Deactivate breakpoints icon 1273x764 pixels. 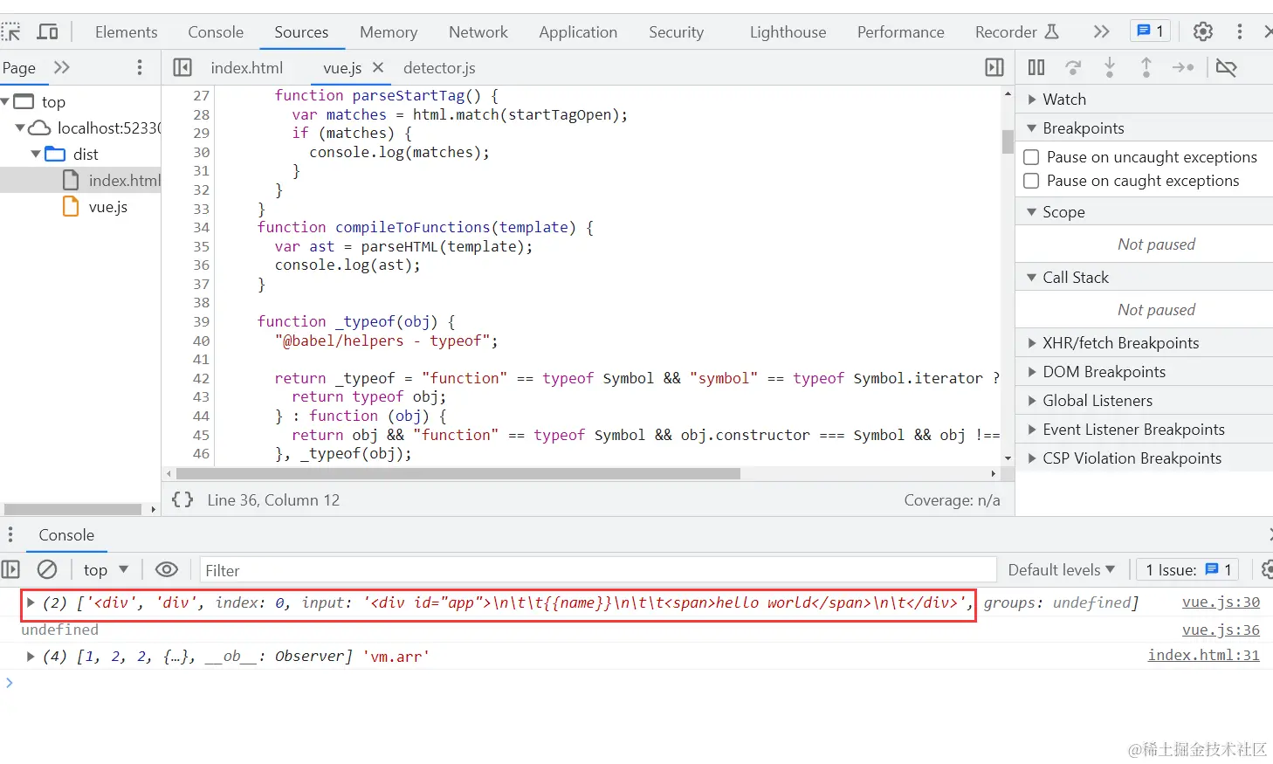pyautogui.click(x=1226, y=67)
